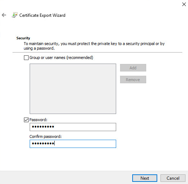Image resolution: width=188 pixels, height=184 pixels.
Task: Enable the Group or user names checkbox
Action: [26, 58]
